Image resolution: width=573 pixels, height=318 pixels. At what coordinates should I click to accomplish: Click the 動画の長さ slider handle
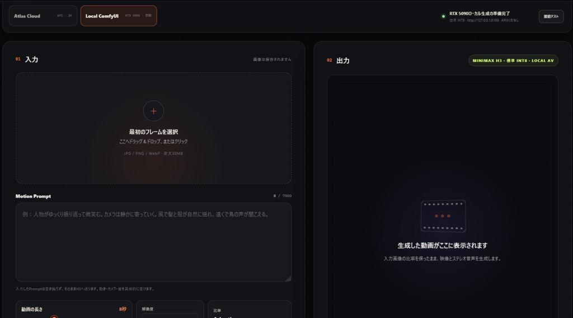[x=54, y=316]
